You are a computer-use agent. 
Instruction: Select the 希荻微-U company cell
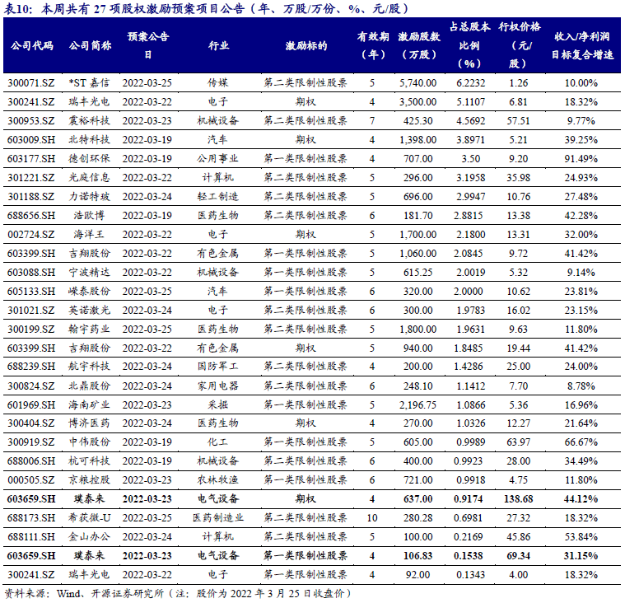[x=88, y=517]
